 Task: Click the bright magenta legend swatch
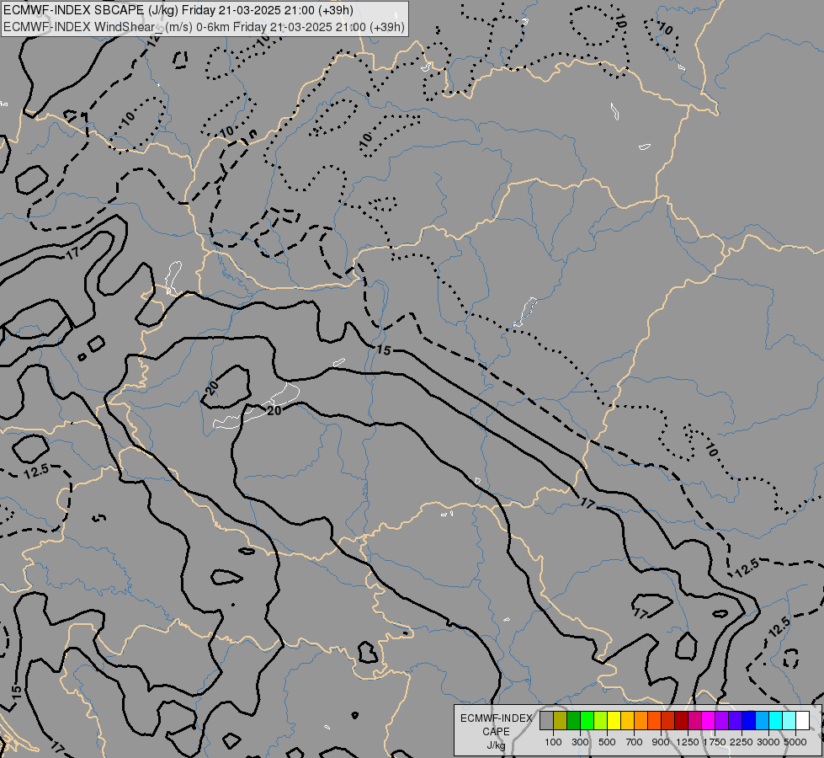(x=709, y=720)
